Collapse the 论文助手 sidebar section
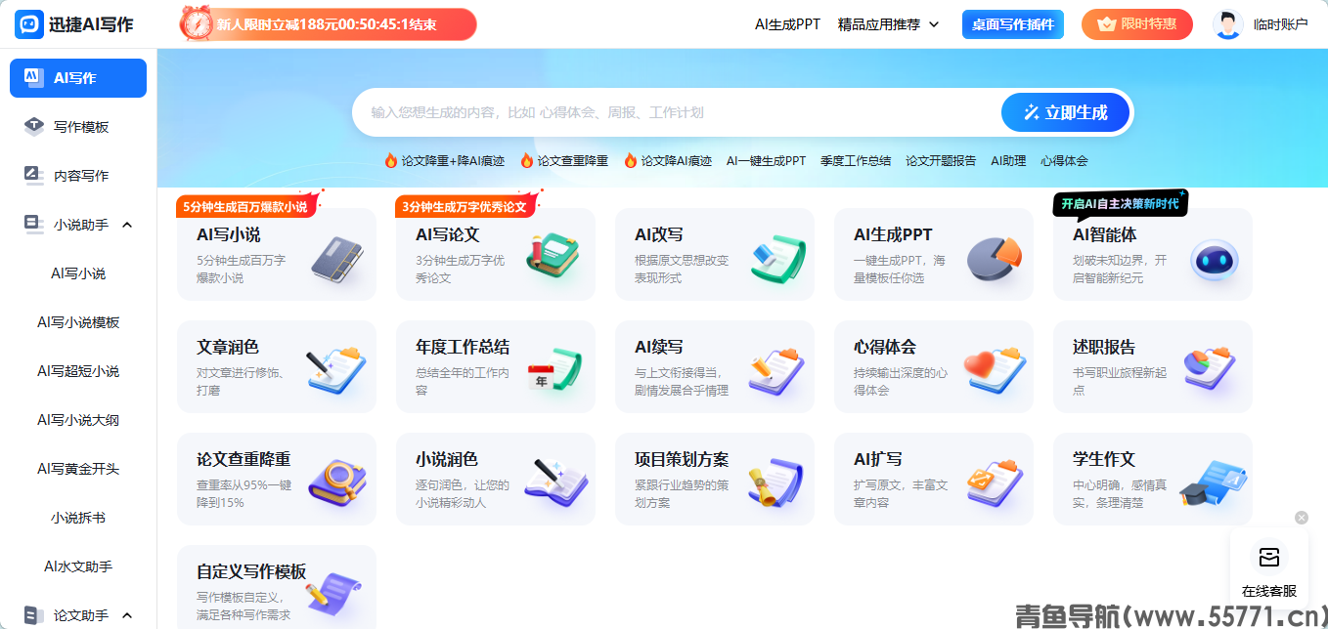Viewport: 1328px width, 629px height. [x=127, y=615]
